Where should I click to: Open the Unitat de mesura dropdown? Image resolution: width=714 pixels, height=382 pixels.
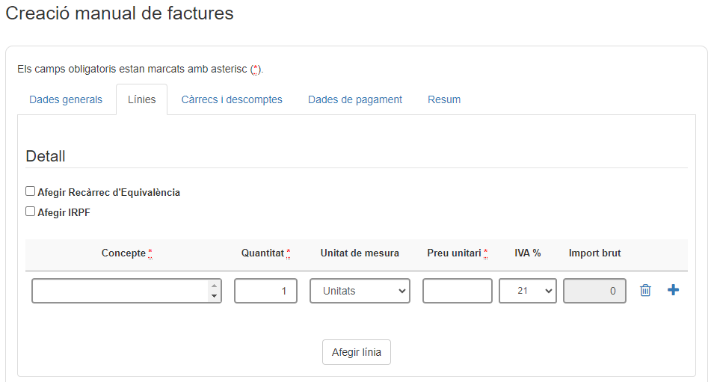(360, 291)
